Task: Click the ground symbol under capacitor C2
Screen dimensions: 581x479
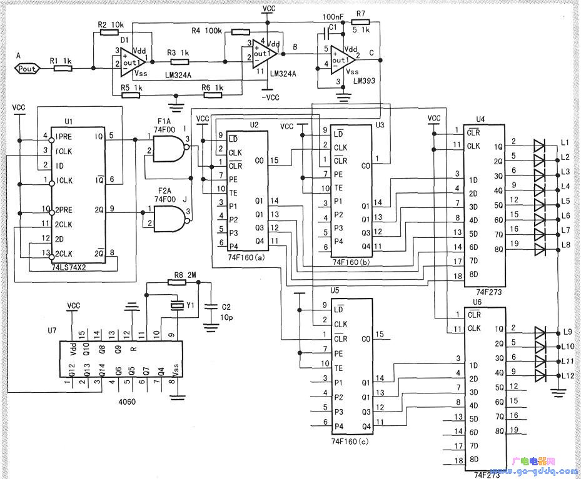Action: point(211,328)
